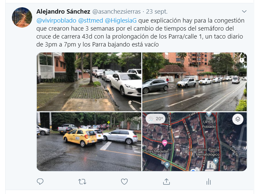
Task: Open the @asanchezsierras handle
Action: coord(116,12)
